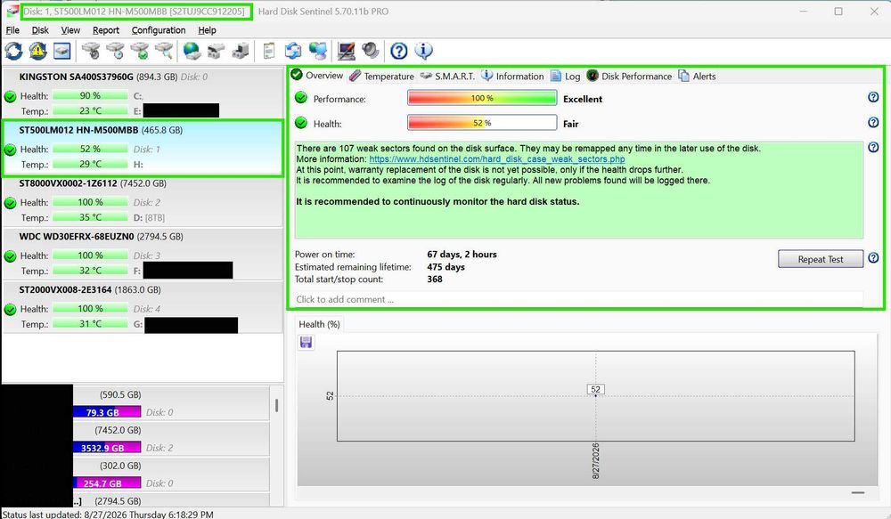This screenshot has height=519, width=891.
Task: Click the disk with green checkmark icon
Action: tap(140, 51)
